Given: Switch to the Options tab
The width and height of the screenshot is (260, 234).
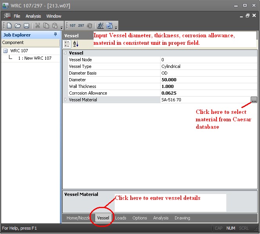Looking at the screenshot, I should [x=140, y=218].
